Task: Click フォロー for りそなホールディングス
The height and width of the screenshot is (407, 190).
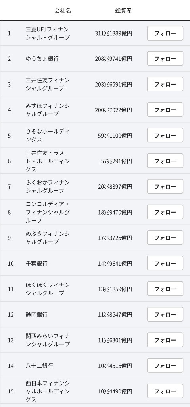Action: [165, 135]
